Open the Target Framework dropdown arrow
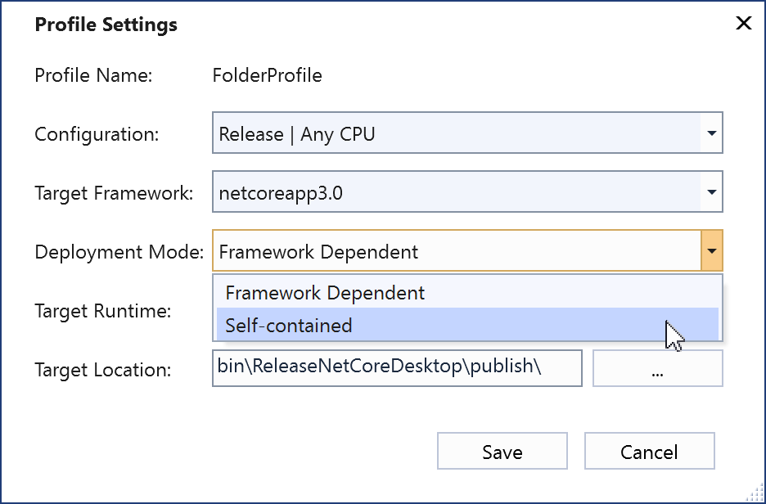The width and height of the screenshot is (766, 504). point(711,192)
